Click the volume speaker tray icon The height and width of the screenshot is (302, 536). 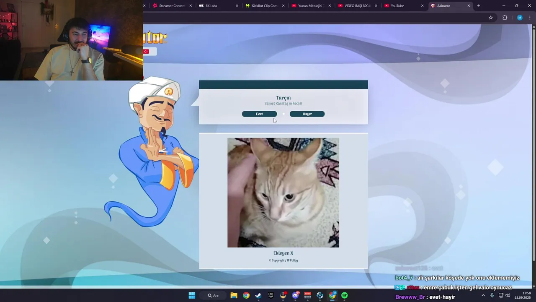click(508, 295)
